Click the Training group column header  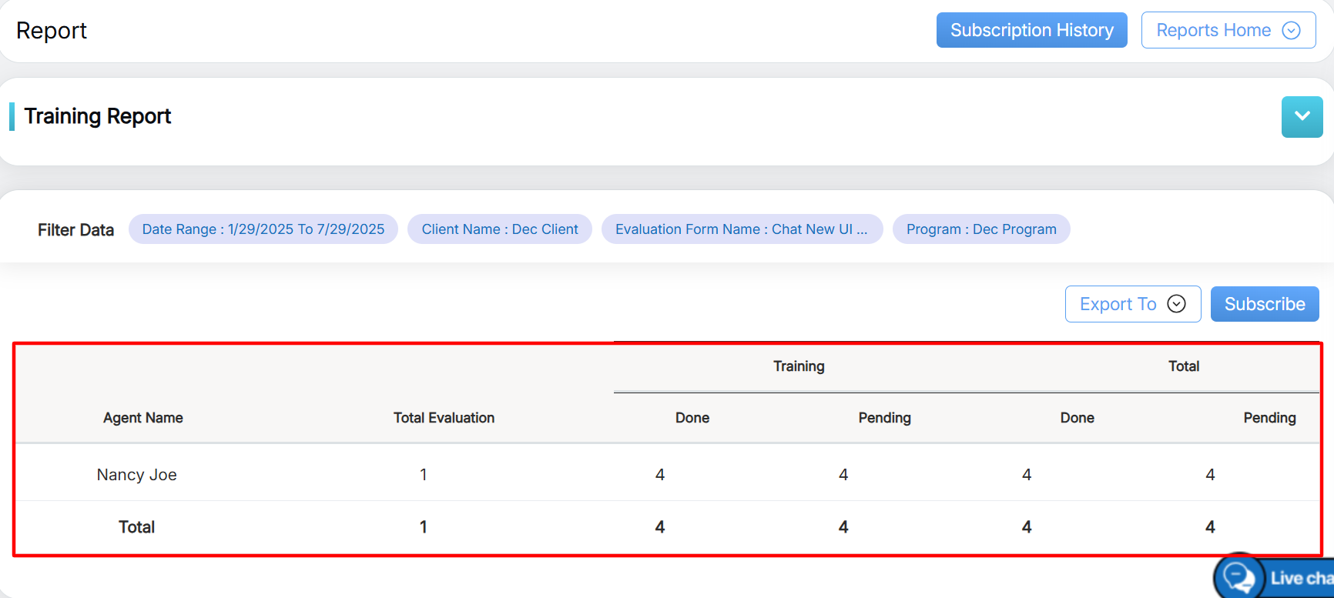pyautogui.click(x=799, y=366)
